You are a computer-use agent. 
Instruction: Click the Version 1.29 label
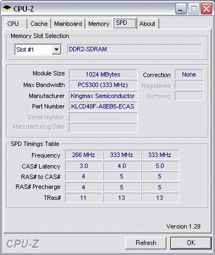click(183, 226)
